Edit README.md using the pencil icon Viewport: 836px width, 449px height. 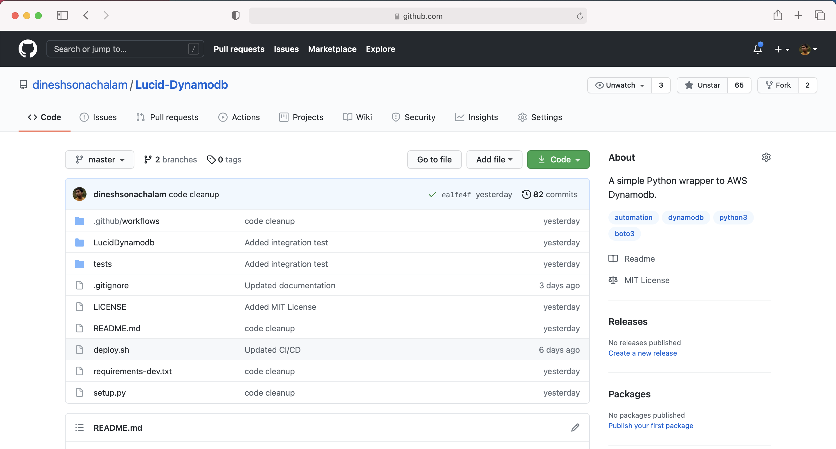(x=575, y=427)
